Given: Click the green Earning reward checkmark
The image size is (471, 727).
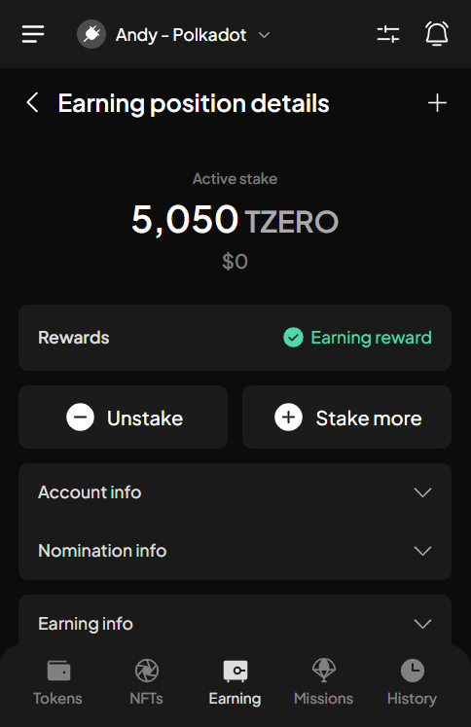Looking at the screenshot, I should pos(293,338).
